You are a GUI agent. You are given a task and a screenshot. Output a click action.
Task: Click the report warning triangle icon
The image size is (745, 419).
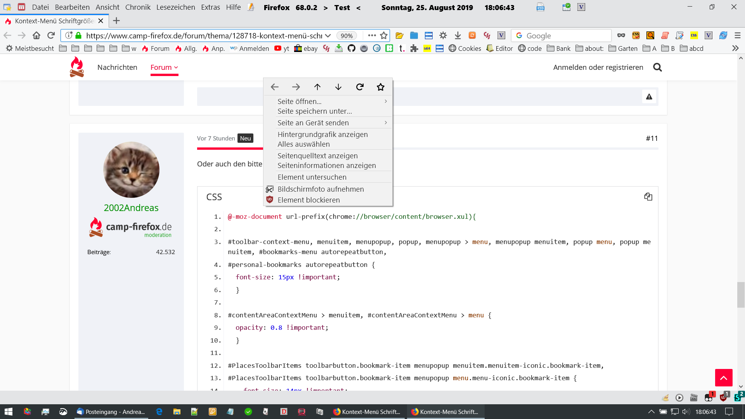pos(649,97)
